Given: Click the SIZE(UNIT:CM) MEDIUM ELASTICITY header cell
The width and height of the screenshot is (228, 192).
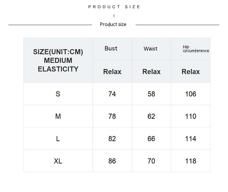Looking at the screenshot, I should pyautogui.click(x=58, y=60).
